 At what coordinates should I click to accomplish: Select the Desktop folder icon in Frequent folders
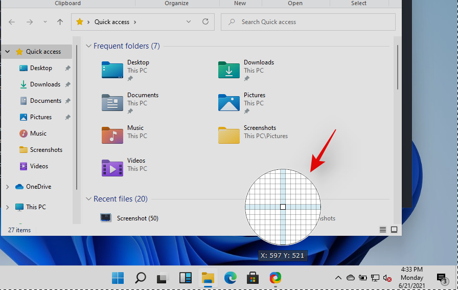point(112,70)
